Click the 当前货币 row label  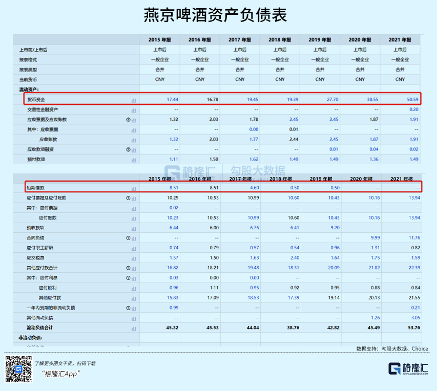[28, 80]
